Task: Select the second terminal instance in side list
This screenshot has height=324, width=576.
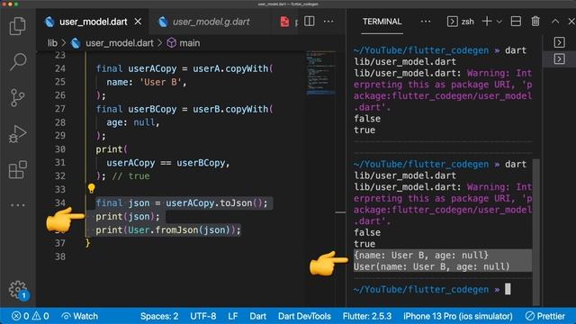Action: 559,58
